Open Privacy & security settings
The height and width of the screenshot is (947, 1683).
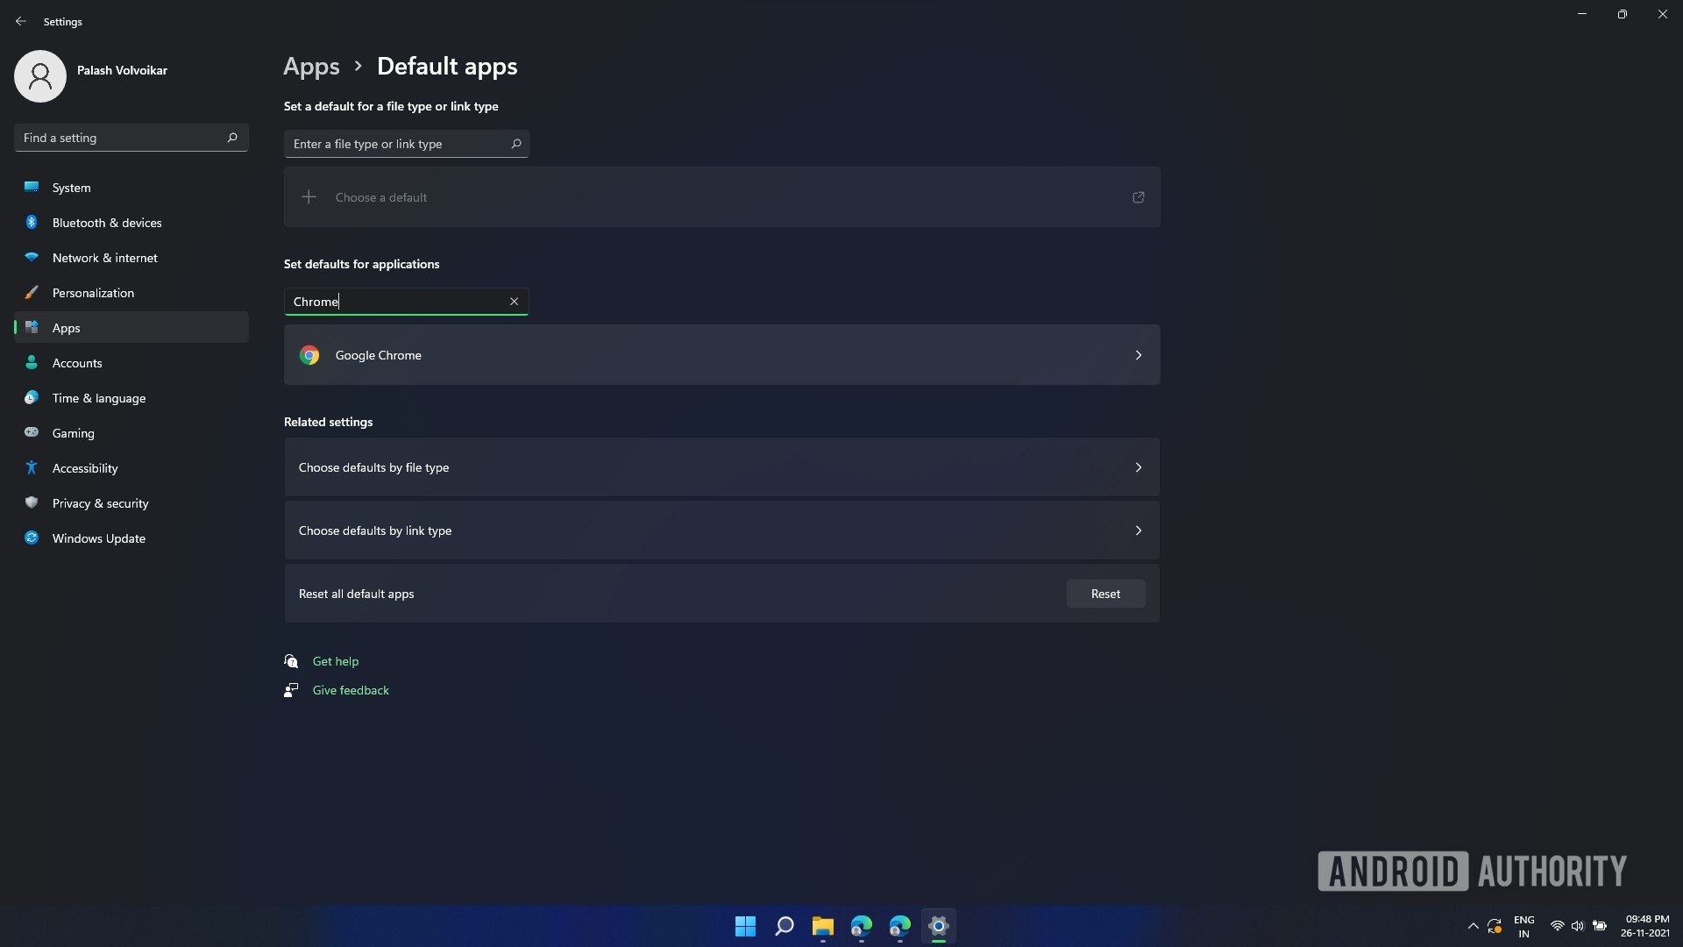pos(99,503)
